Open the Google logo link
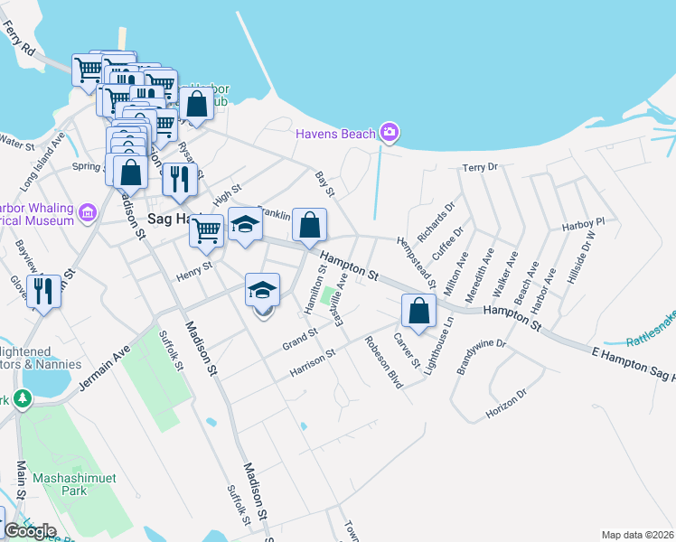The image size is (676, 542). (x=30, y=531)
